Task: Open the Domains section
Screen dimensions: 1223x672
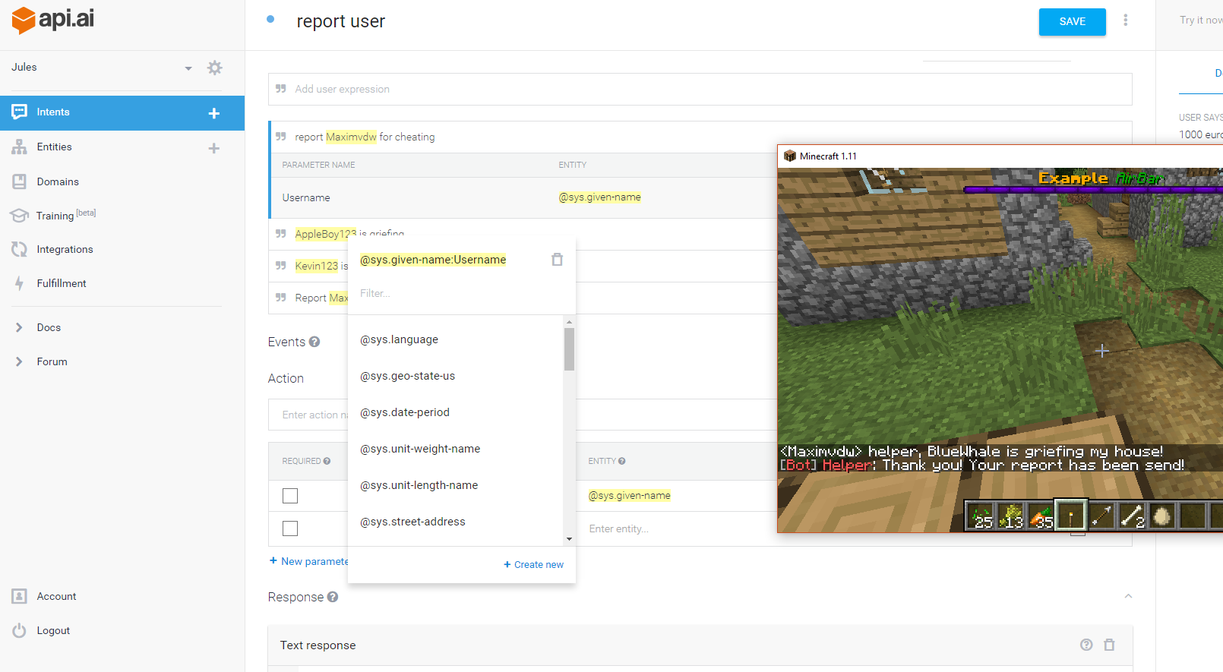Action: pos(58,182)
